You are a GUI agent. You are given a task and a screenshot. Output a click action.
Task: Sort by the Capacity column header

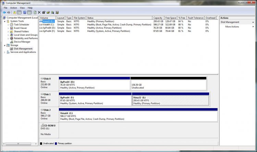point(158,18)
